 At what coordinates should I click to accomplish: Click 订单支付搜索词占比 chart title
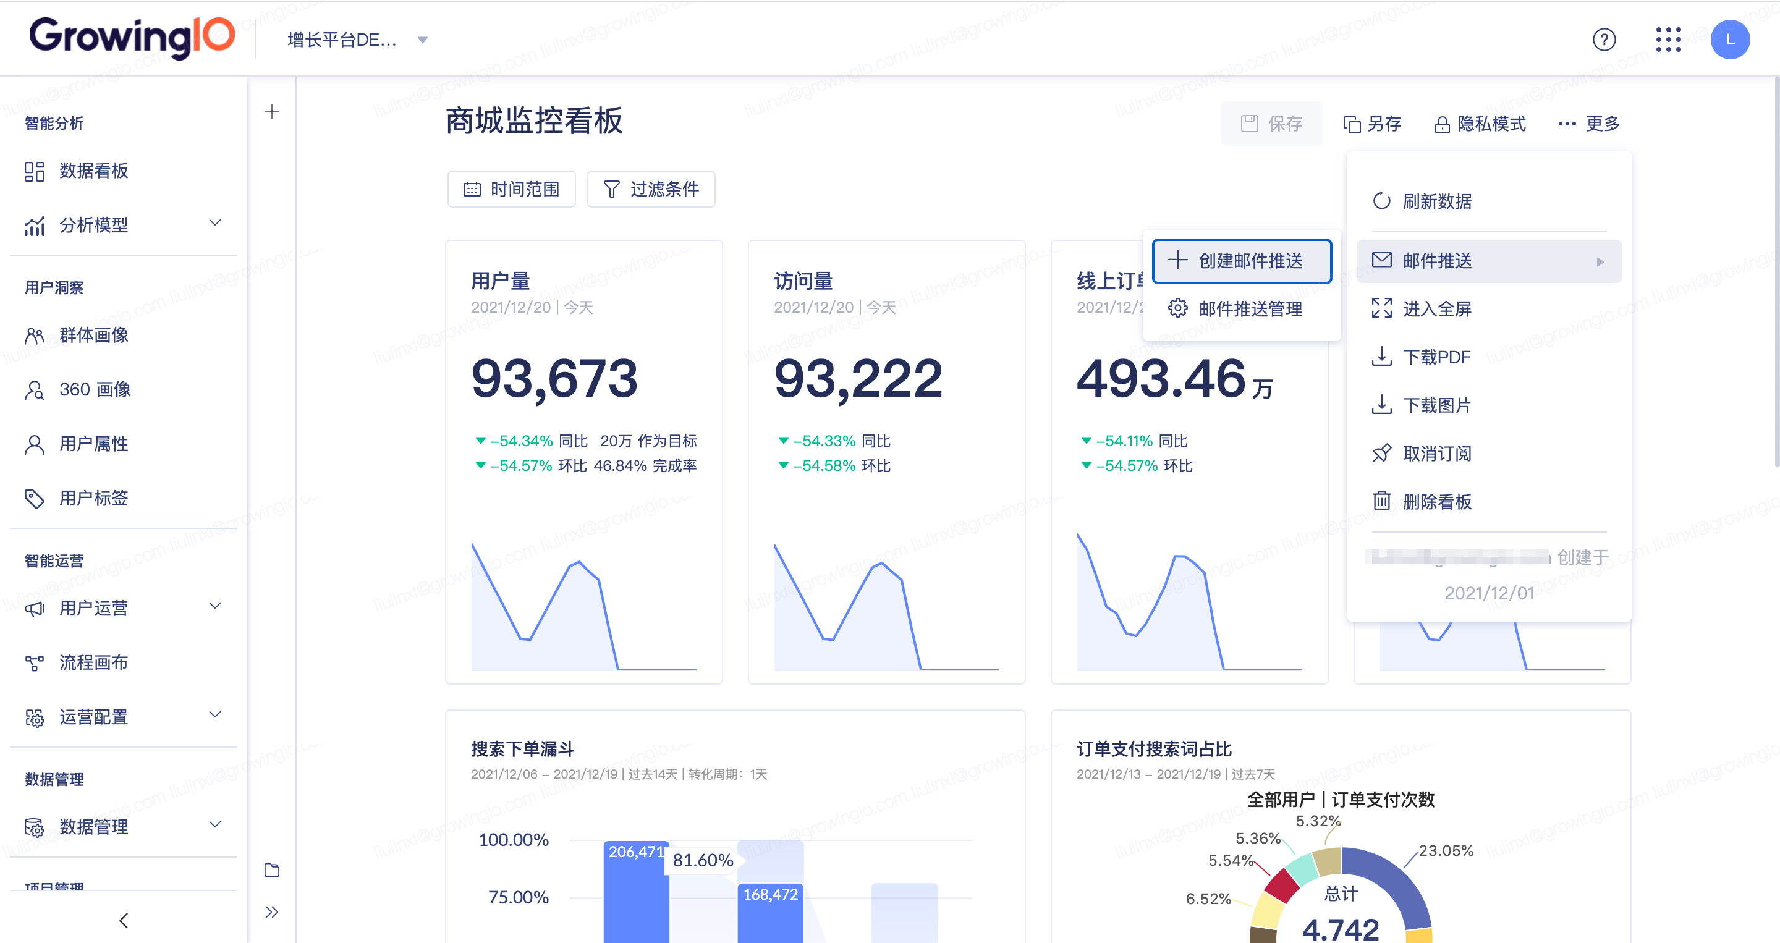1154,749
